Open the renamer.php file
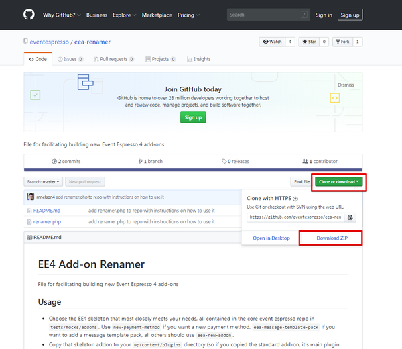Image resolution: width=402 pixels, height=349 pixels. 47,222
